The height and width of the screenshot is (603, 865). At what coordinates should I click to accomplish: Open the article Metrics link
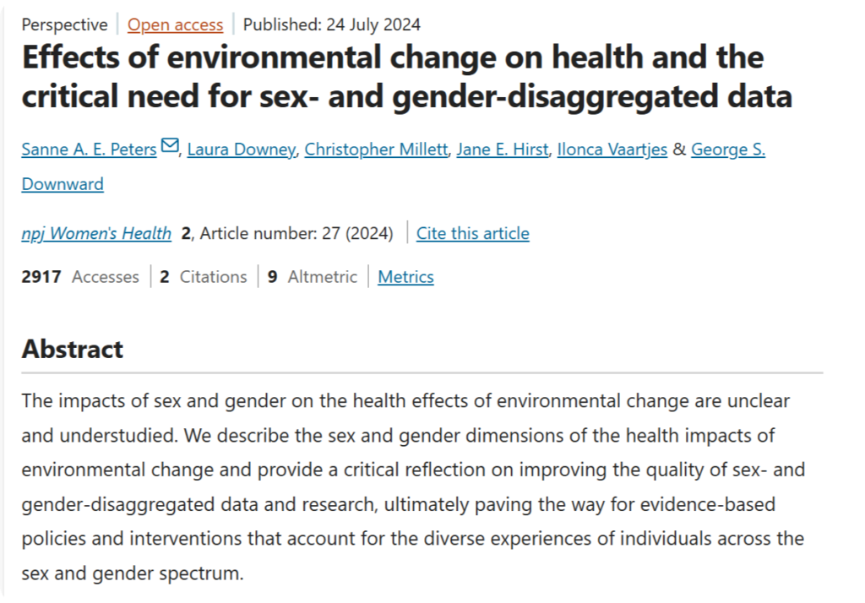tap(405, 276)
